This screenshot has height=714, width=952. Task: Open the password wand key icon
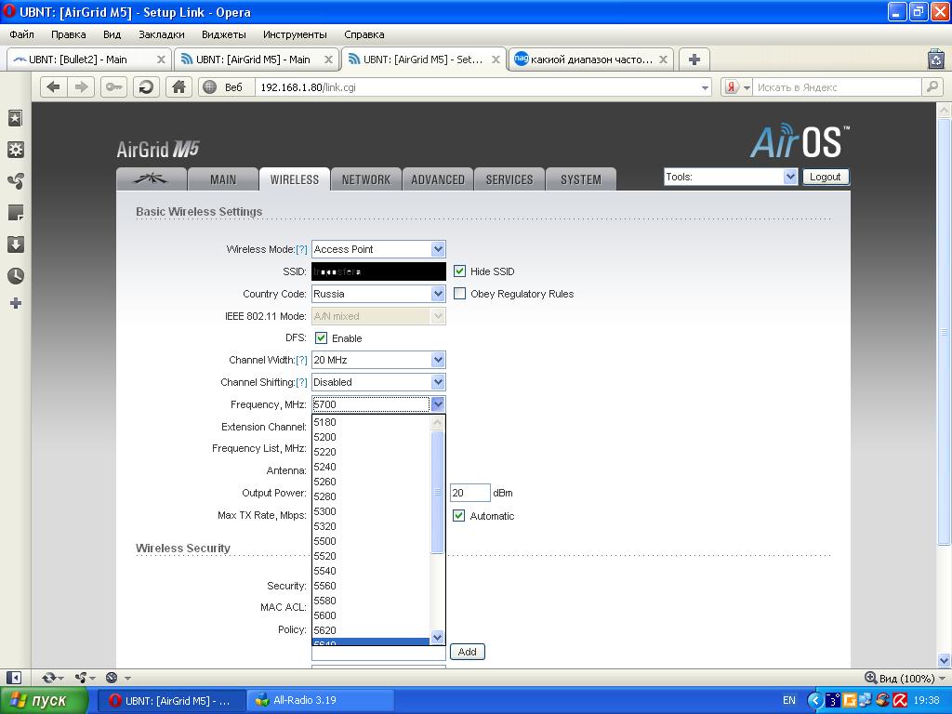[x=113, y=86]
